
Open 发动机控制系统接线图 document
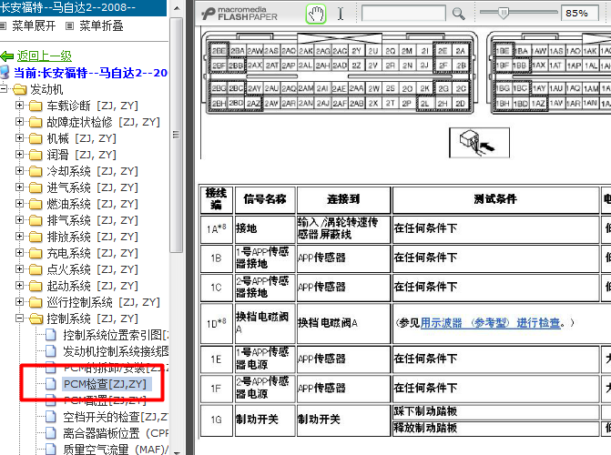[x=116, y=351]
